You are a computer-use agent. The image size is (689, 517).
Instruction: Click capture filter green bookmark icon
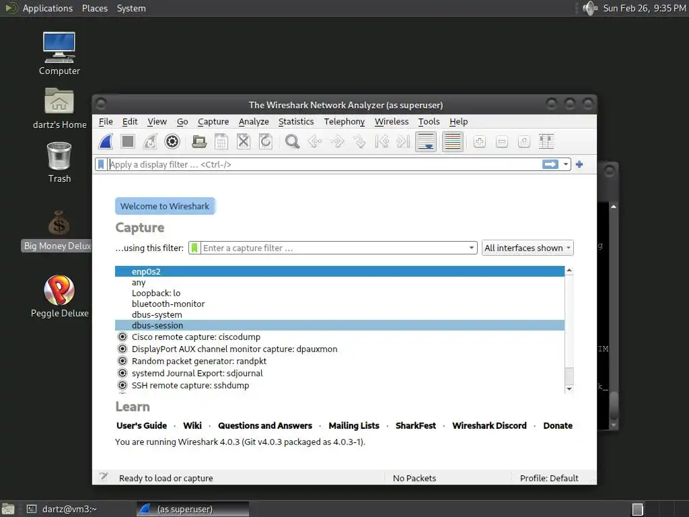click(x=194, y=248)
